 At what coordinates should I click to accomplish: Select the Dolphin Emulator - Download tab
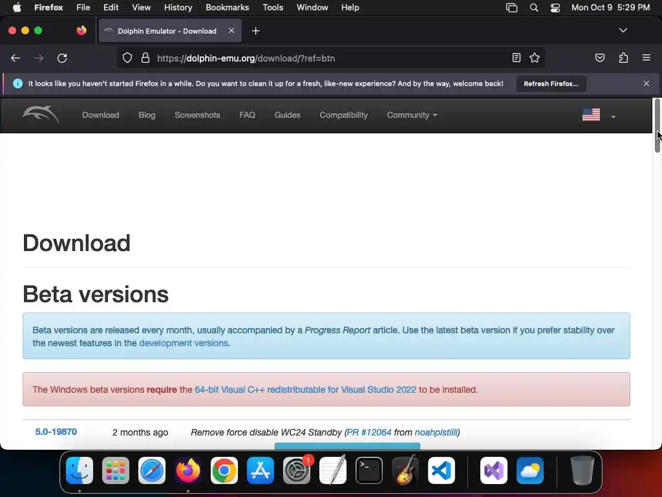click(170, 31)
